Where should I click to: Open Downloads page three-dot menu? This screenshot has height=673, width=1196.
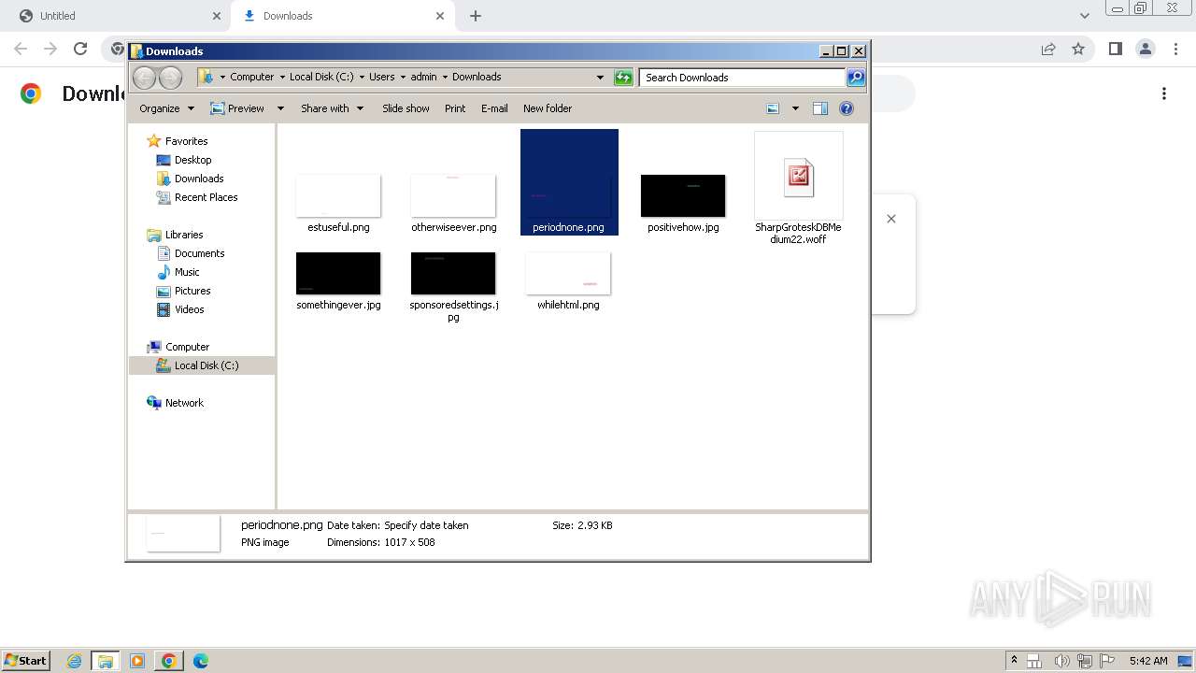1164,93
